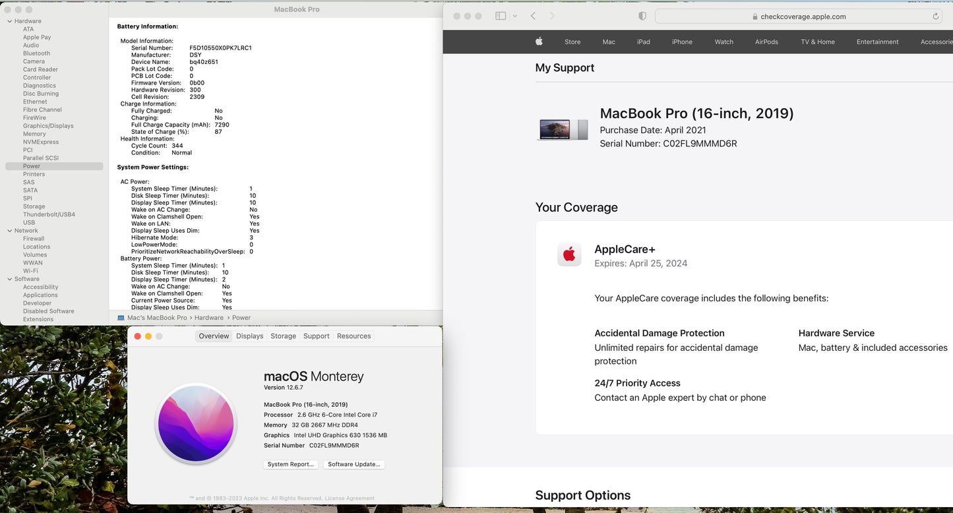Viewport: 953px width, 513px height.
Task: Go back with Safari's back arrow
Action: click(x=533, y=16)
